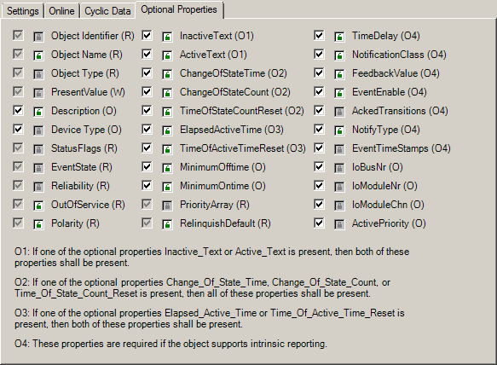
Task: Select the Cyclic Data tab
Action: pyautogui.click(x=107, y=11)
